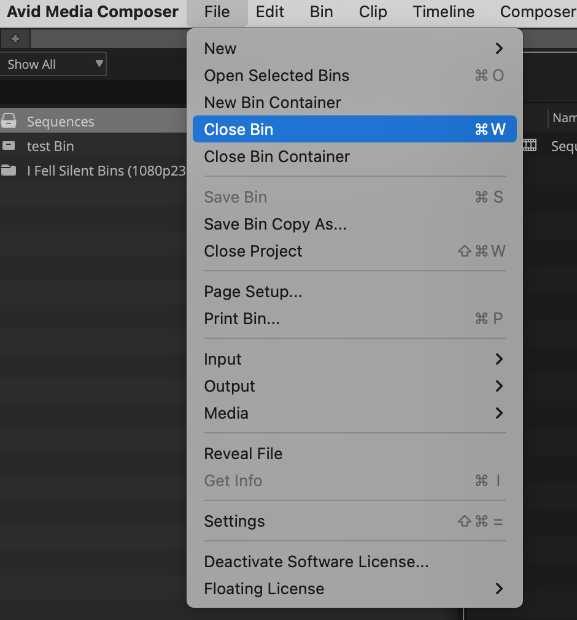Open the Clip menu

(x=373, y=12)
